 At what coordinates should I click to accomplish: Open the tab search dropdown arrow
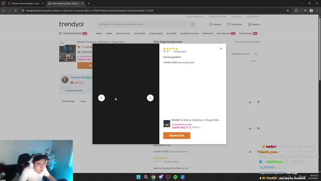tap(3, 4)
